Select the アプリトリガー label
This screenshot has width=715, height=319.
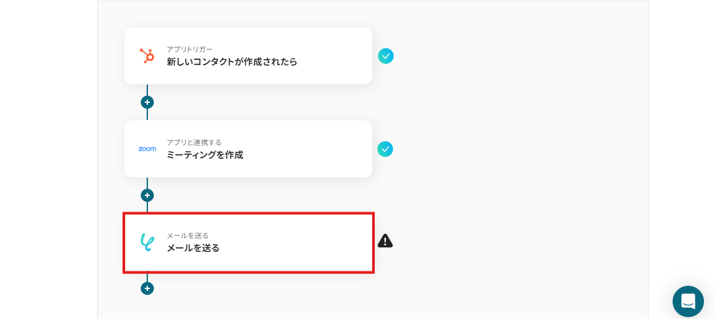[x=189, y=49]
